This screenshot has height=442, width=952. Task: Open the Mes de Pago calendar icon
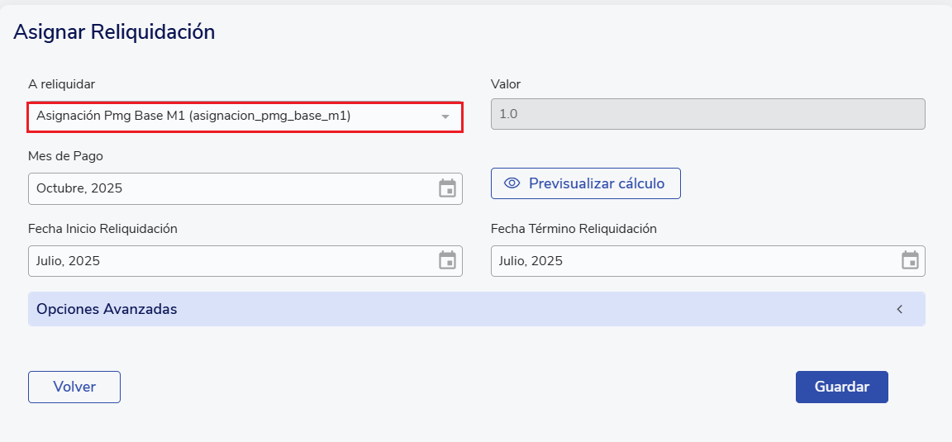tap(447, 188)
